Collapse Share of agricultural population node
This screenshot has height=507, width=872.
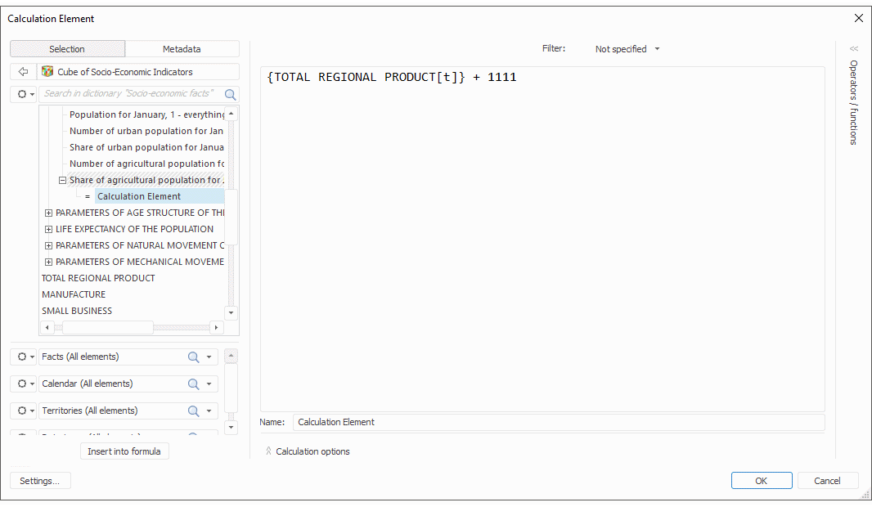(x=62, y=180)
